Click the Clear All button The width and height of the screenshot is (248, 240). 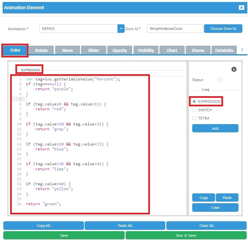tap(206, 226)
